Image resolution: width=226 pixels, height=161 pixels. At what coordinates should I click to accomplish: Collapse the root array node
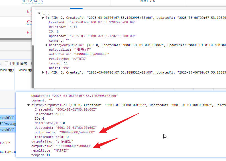coord(40,13)
